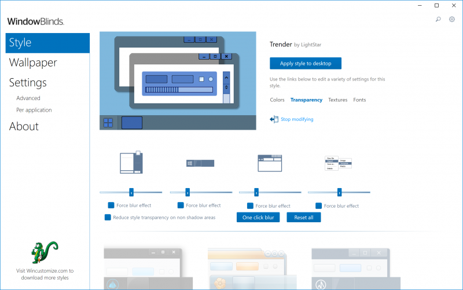Select Wallpaper in the sidebar
This screenshot has width=463, height=290.
click(x=32, y=63)
